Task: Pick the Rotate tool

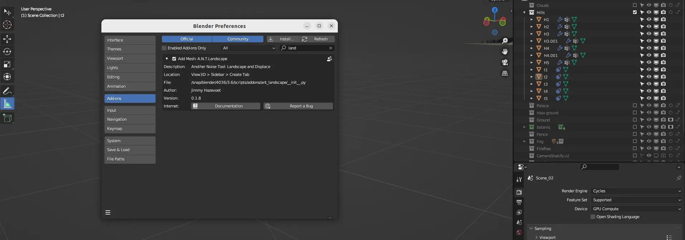Action: click(x=7, y=52)
